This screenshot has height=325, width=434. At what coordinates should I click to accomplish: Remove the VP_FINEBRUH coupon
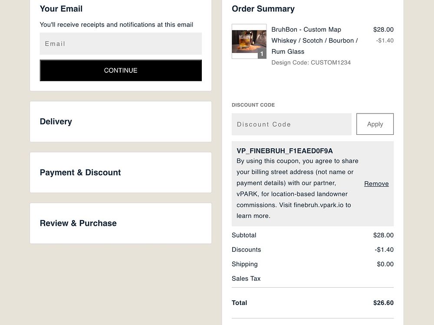point(376,184)
